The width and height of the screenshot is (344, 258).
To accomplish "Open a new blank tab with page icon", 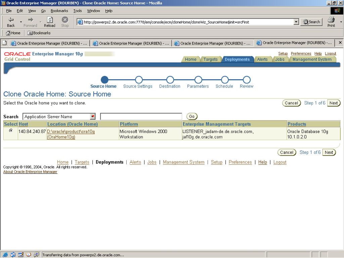I will tap(4, 43).
